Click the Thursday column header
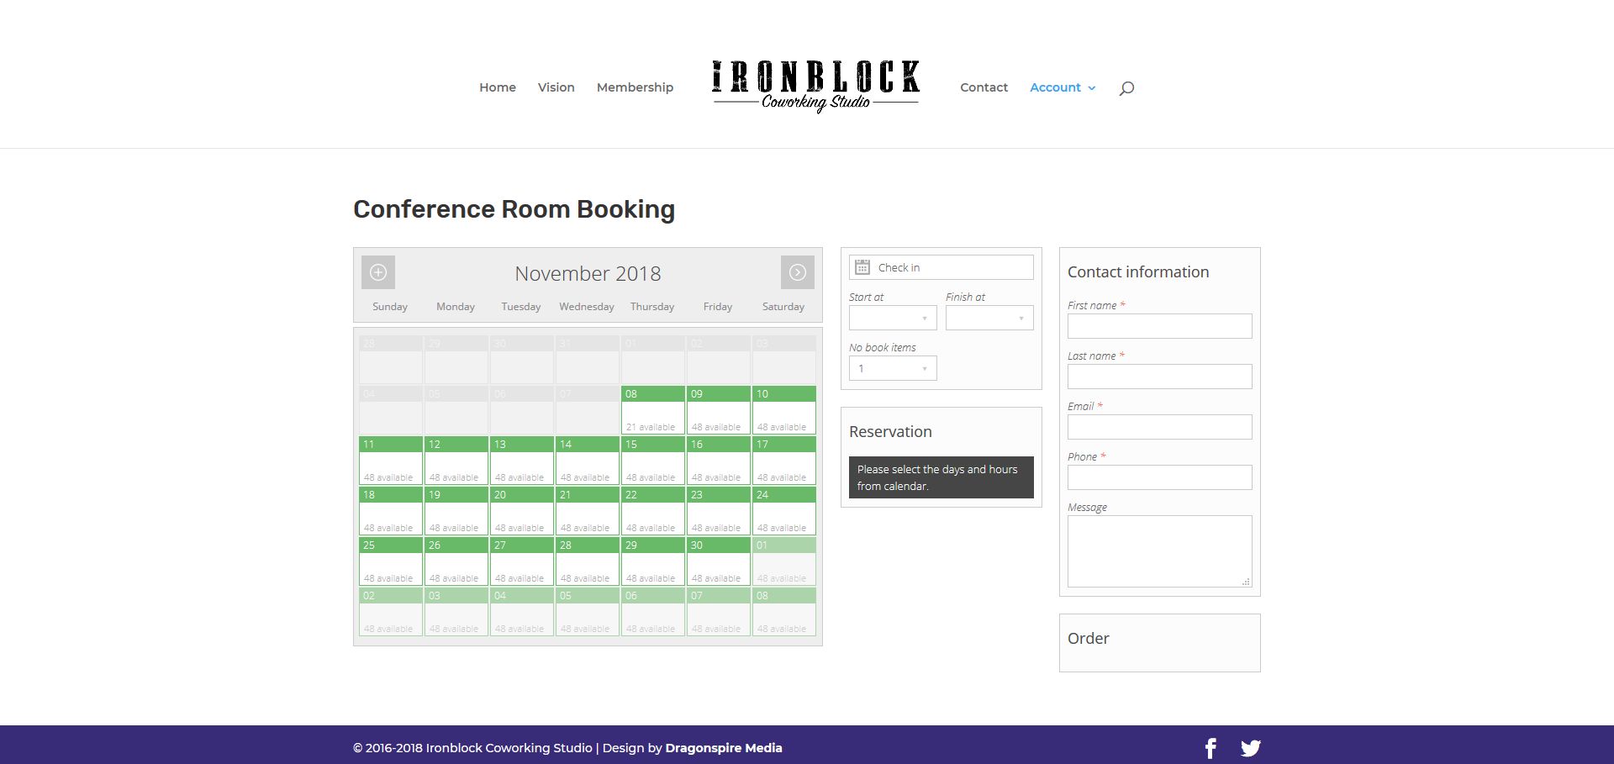This screenshot has height=764, width=1614. pyautogui.click(x=652, y=307)
